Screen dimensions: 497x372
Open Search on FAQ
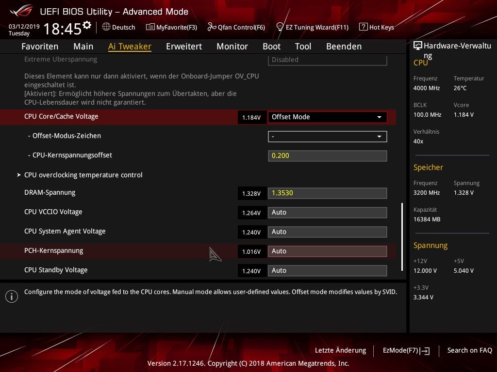pyautogui.click(x=469, y=351)
